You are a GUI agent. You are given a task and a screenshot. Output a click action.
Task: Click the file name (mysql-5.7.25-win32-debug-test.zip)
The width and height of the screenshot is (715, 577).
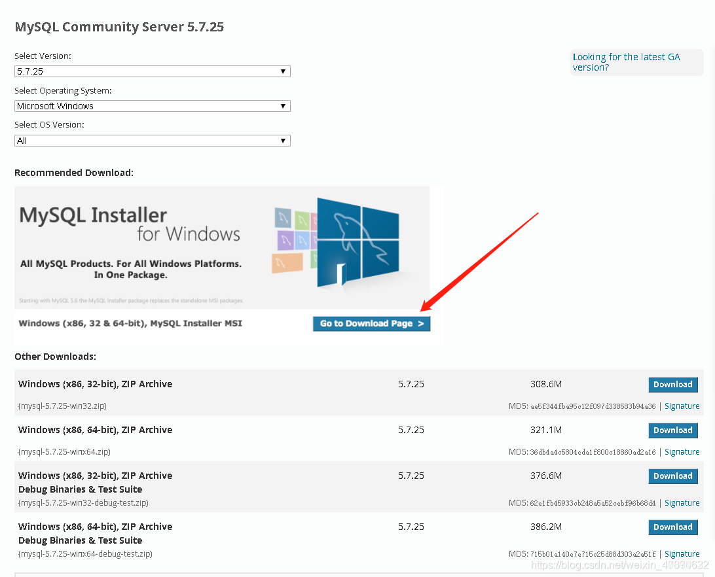(x=83, y=502)
